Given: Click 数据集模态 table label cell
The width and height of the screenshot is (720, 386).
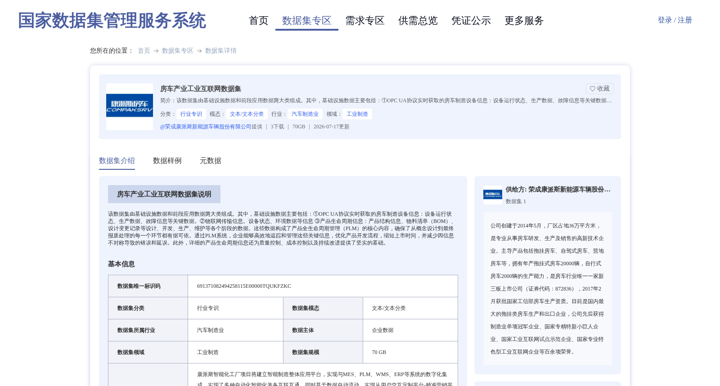Looking at the screenshot, I should pyautogui.click(x=323, y=308).
